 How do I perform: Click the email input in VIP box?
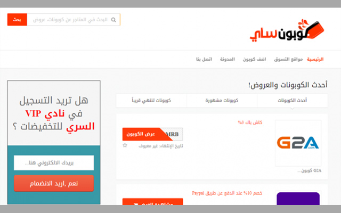pyautogui.click(x=54, y=162)
